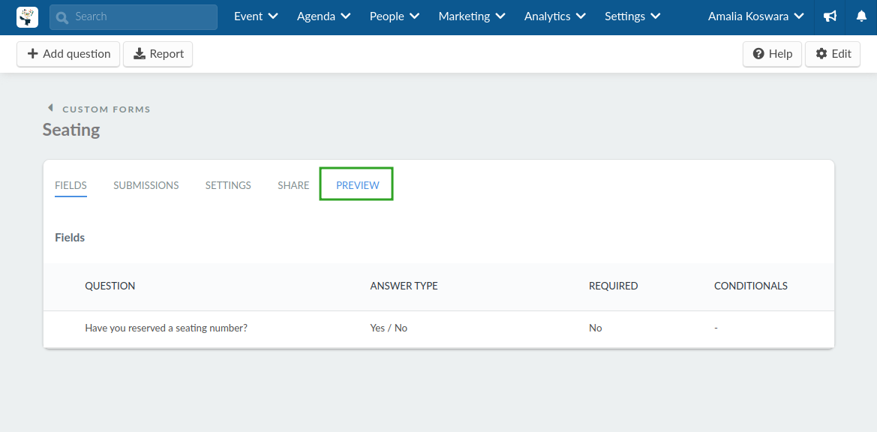Click the back arrow beside Custom Forms
The image size is (877, 432).
(50, 108)
